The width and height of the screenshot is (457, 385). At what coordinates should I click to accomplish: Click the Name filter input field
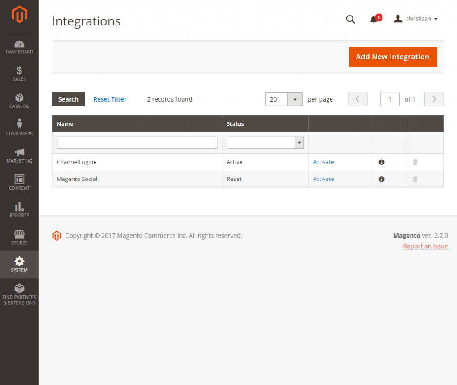click(x=137, y=143)
